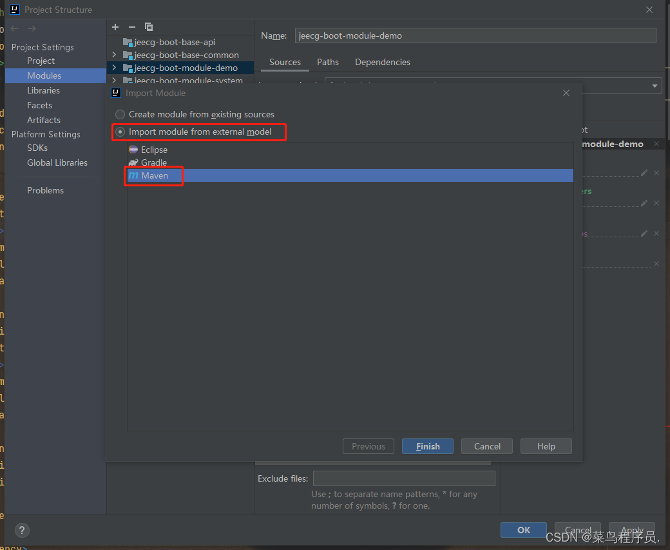This screenshot has width=670, height=550.
Task: Open the language level dropdown arrow
Action: [655, 86]
